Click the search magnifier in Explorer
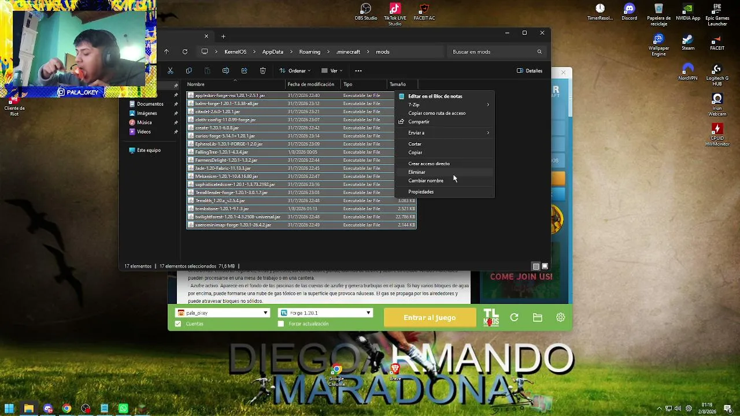 click(539, 51)
